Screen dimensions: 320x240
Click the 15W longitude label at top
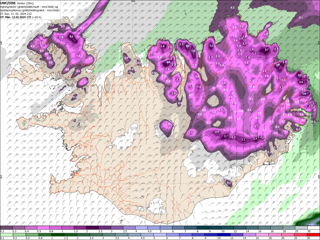coord(265,1)
